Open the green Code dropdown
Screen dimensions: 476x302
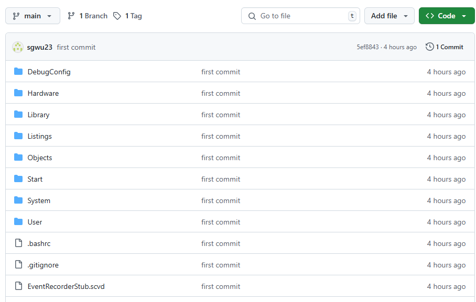coord(447,16)
